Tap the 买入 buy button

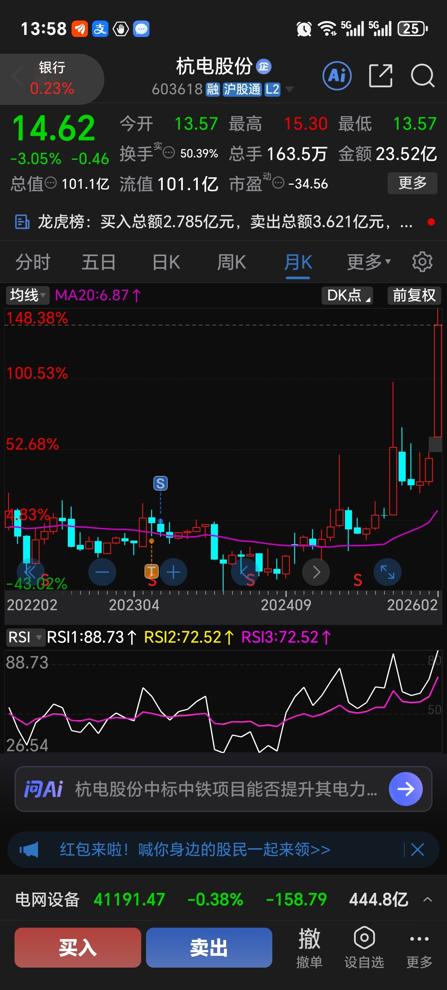[78, 947]
